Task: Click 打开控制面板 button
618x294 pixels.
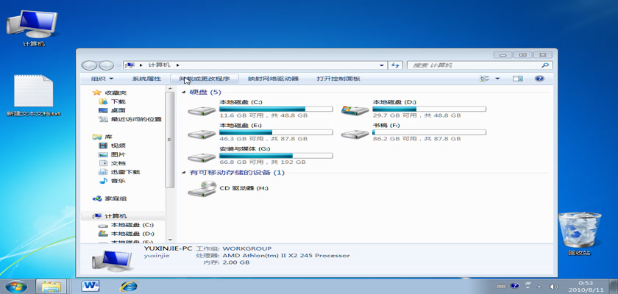Action: (x=338, y=79)
